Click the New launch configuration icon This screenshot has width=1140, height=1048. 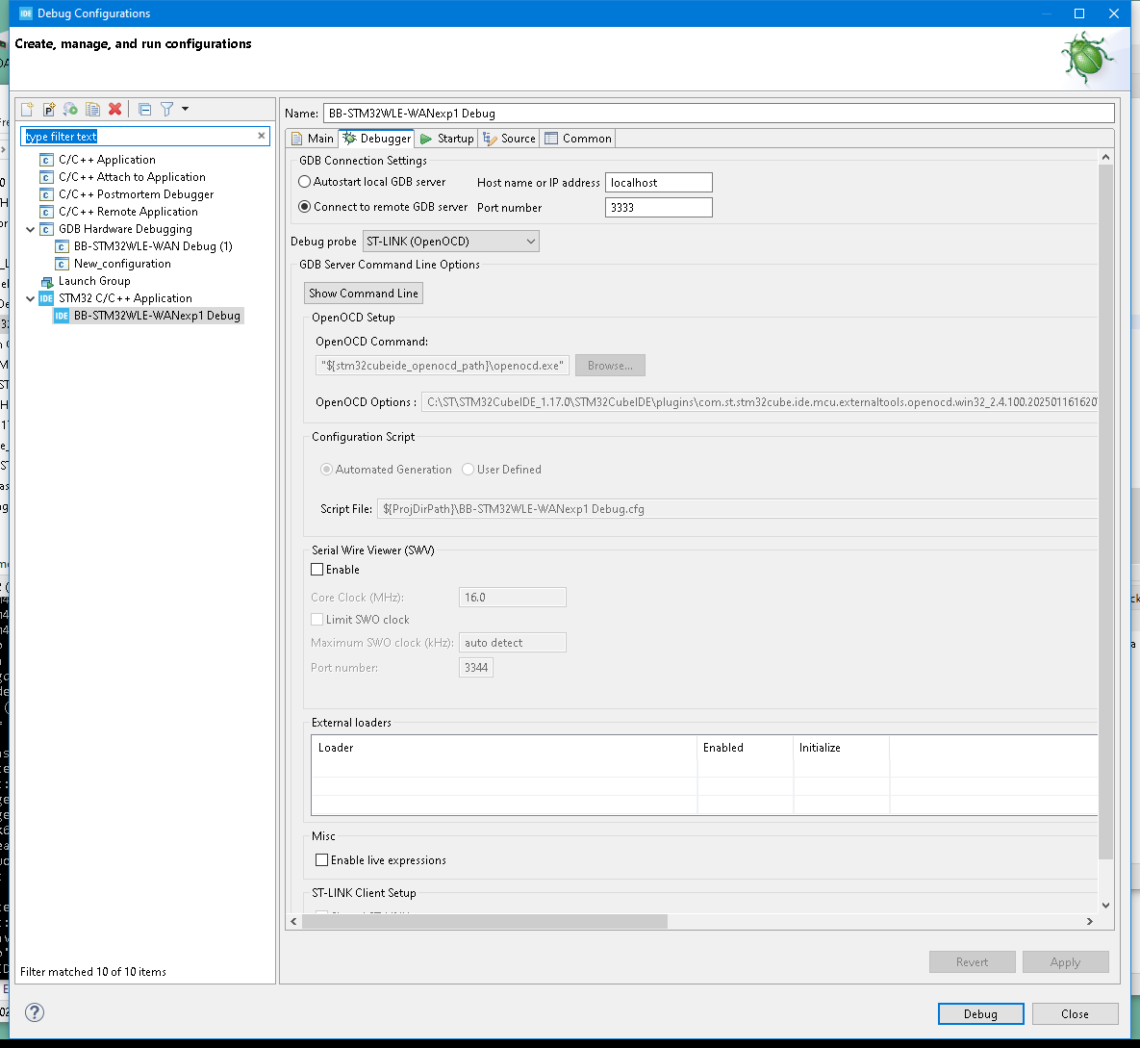27,109
